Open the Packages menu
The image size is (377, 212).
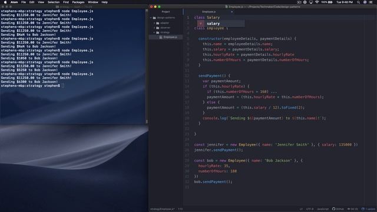click(78, 2)
